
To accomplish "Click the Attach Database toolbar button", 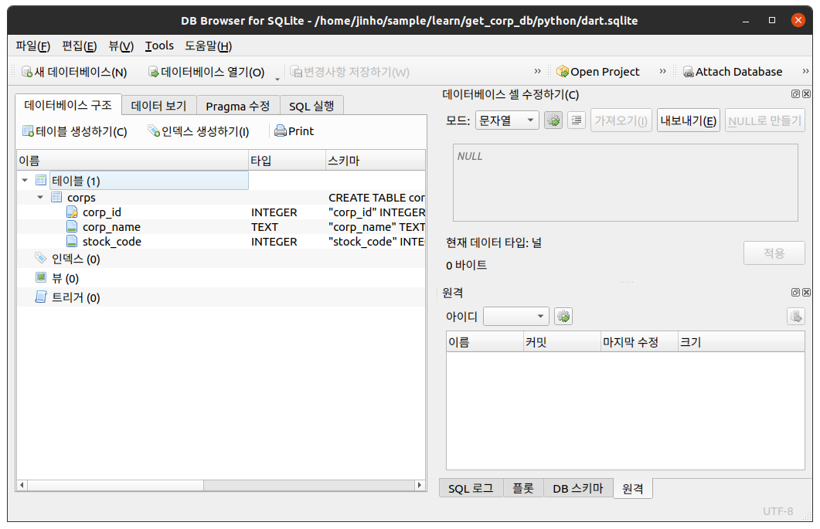I will point(733,72).
